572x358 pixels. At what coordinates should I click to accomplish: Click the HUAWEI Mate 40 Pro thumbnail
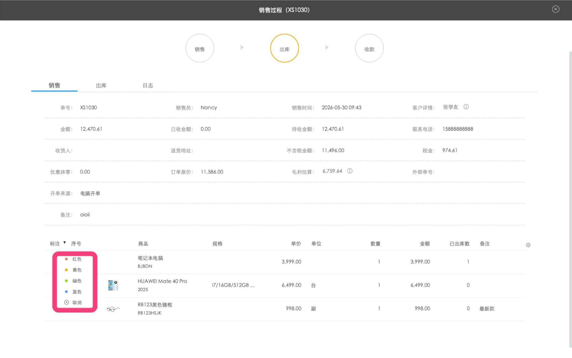point(113,285)
